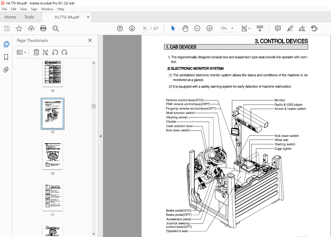
Task: Click the thumbnail panel scrollbar handle
Action: (94, 106)
